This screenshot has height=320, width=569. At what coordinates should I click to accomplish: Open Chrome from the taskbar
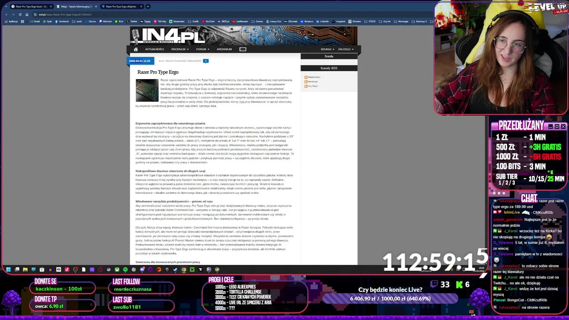coord(184,269)
